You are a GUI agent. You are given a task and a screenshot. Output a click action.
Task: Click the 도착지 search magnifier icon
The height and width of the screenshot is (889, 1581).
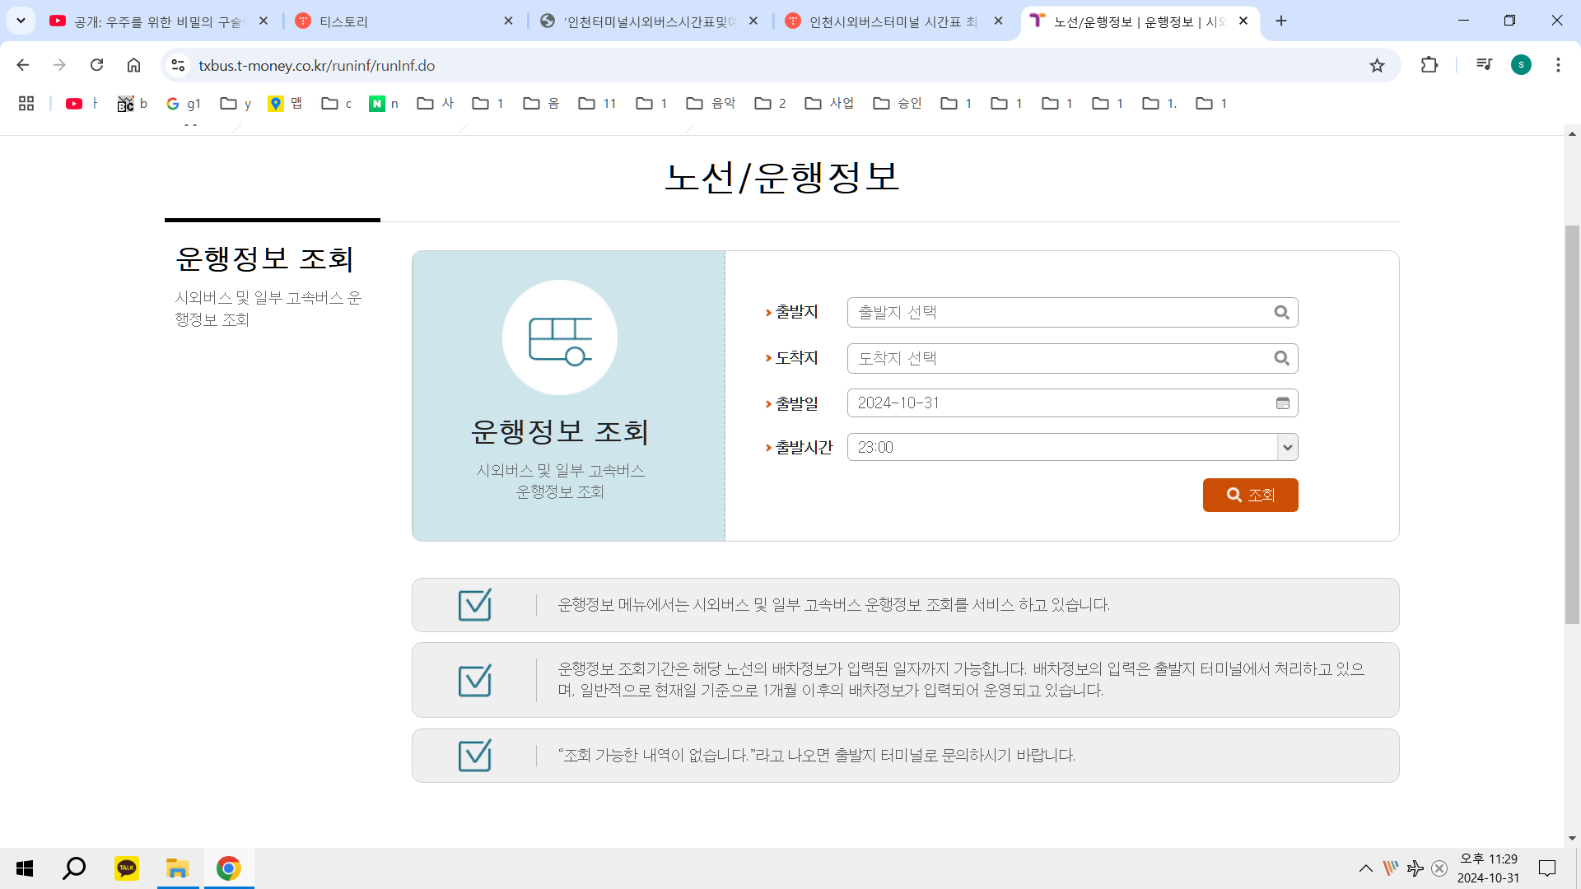tap(1281, 358)
